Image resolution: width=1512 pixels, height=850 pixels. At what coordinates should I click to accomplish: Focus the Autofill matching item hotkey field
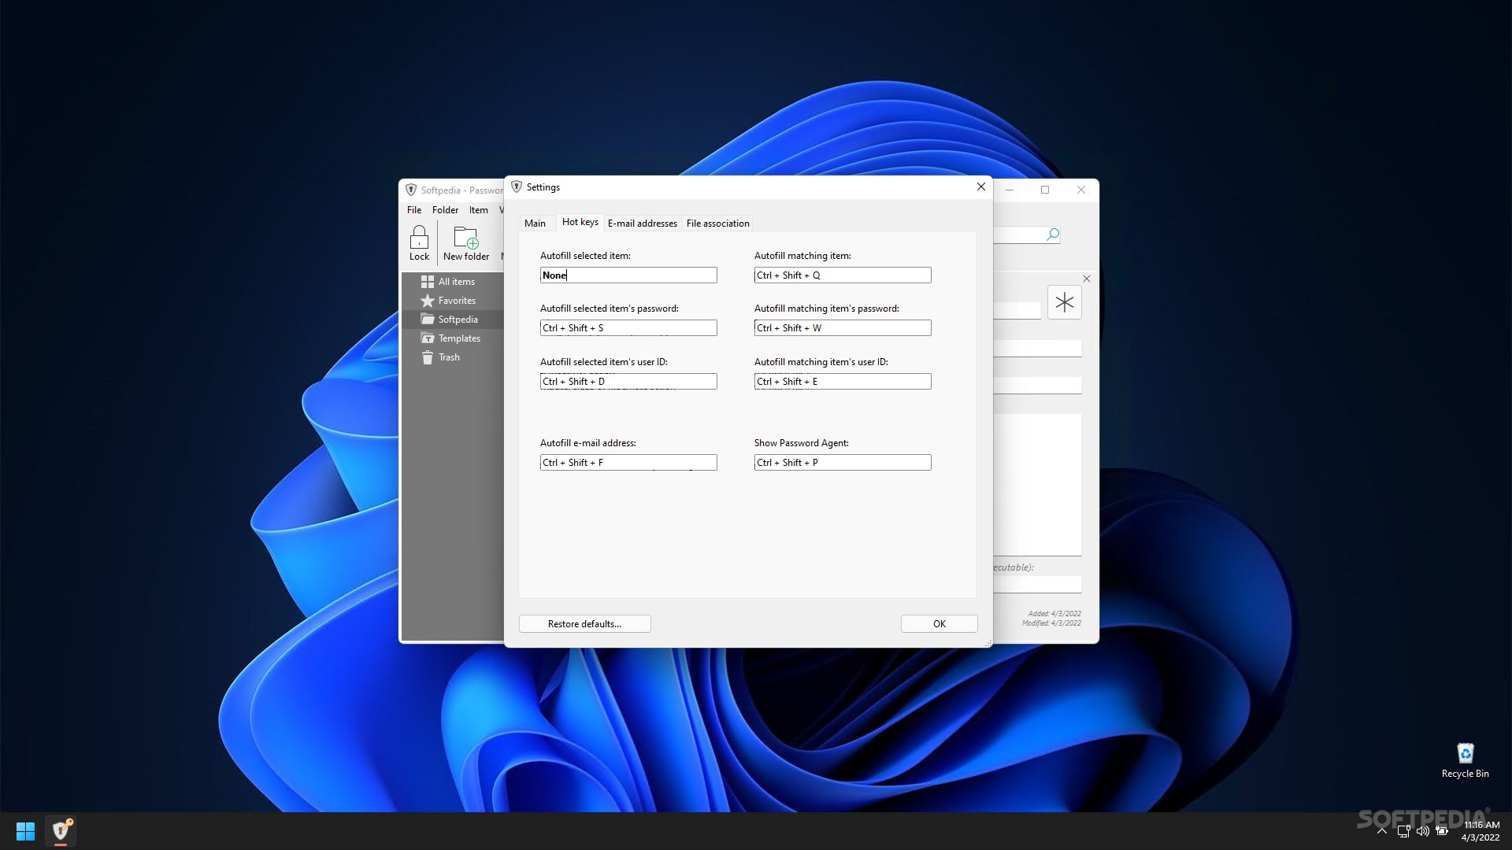(843, 275)
